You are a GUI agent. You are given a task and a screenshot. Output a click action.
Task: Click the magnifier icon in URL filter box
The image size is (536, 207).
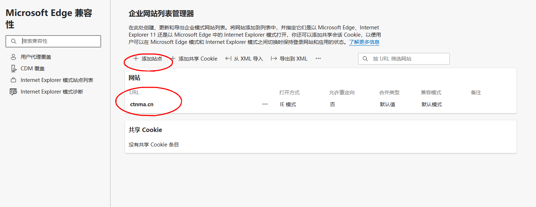(x=365, y=59)
